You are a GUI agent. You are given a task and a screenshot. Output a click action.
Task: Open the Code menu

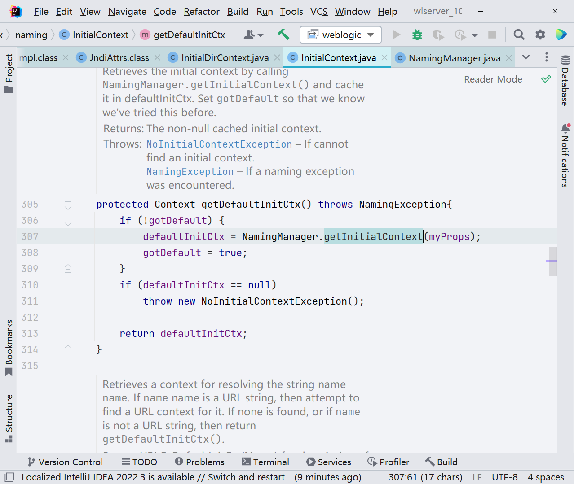pyautogui.click(x=165, y=12)
